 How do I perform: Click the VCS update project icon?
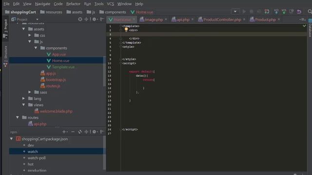click(276, 12)
